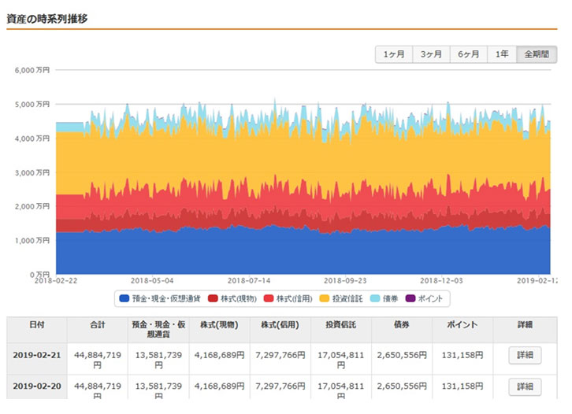Click 17,054,811円 in the 2019-02-21 row
Image resolution: width=572 pixels, height=414 pixels.
[340, 360]
